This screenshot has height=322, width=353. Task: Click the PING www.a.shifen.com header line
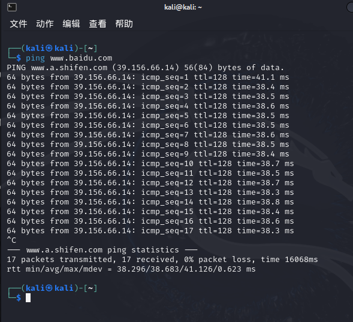pyautogui.click(x=146, y=68)
